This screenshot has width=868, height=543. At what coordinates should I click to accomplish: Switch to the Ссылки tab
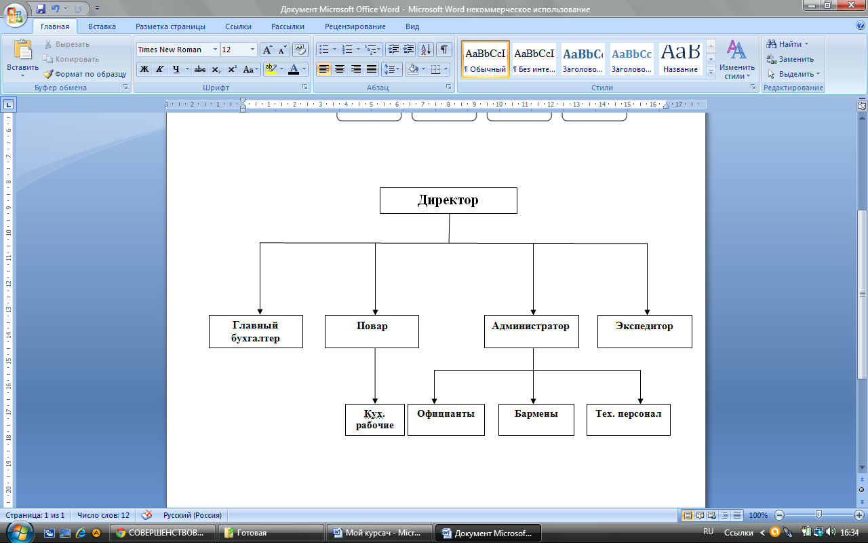238,26
